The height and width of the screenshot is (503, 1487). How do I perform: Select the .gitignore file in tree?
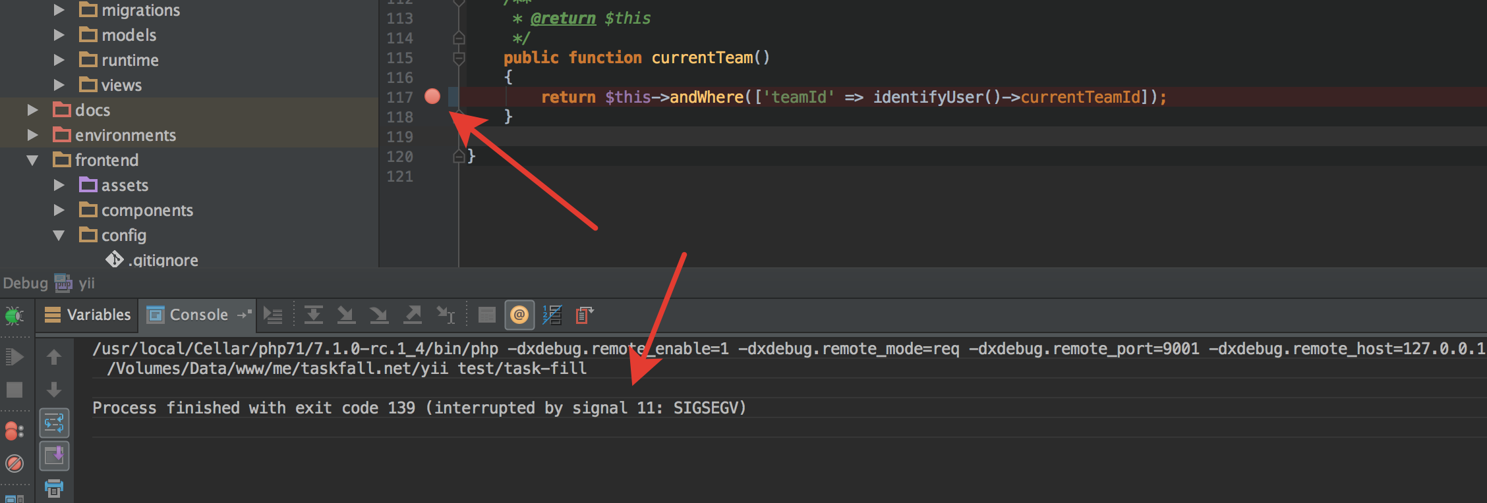tap(162, 260)
